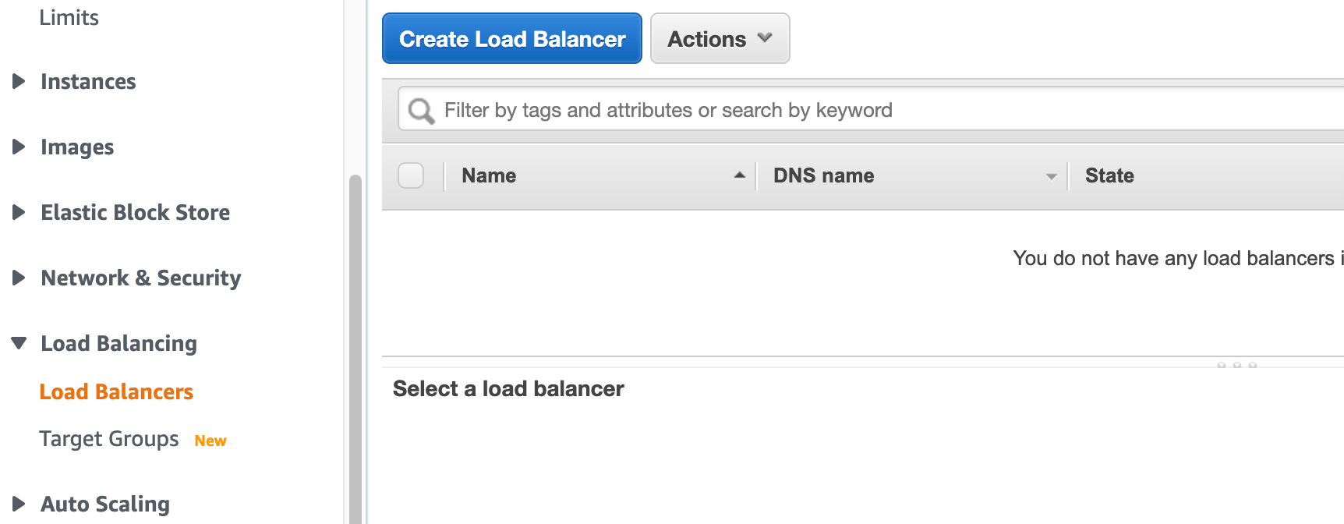Viewport: 1344px width, 524px height.
Task: Expand the Instances section
Action: (19, 81)
